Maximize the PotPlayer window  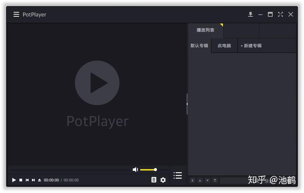coord(270,14)
